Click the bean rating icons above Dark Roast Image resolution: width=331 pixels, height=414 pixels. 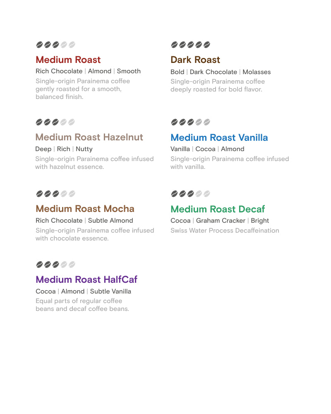[x=190, y=45]
